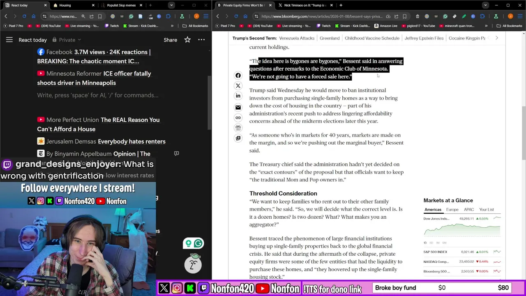
Task: Reload the Bloomberg article page
Action: 236,16
